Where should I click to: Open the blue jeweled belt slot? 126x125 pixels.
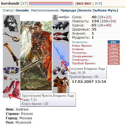tap(11, 71)
